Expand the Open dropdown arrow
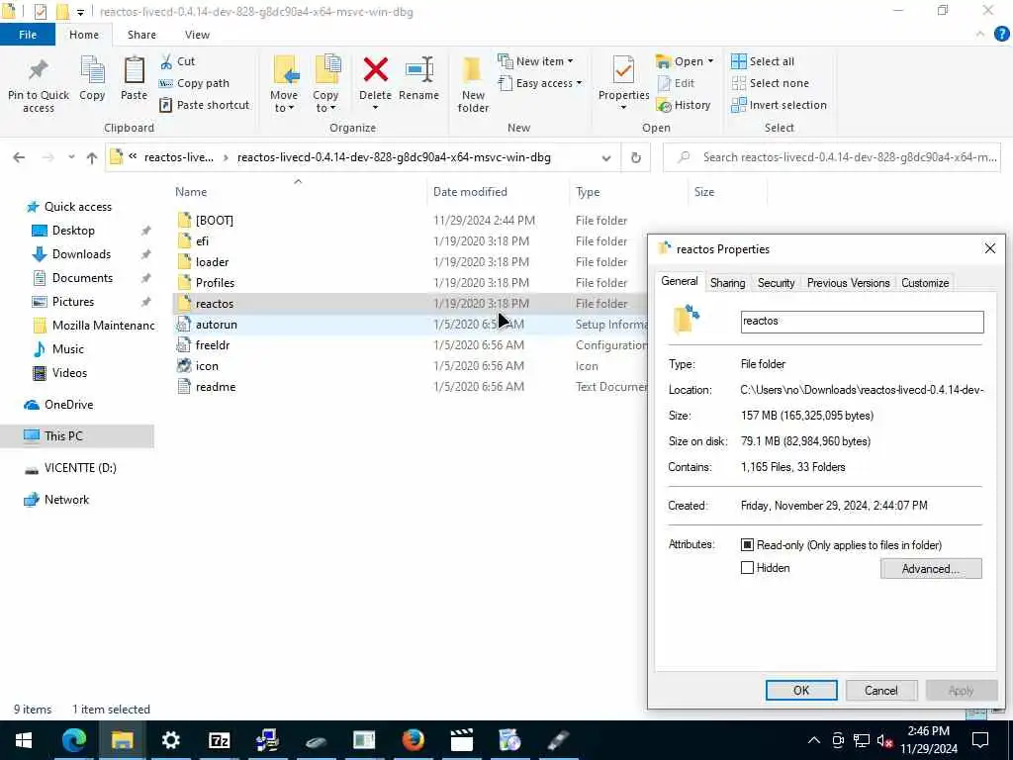This screenshot has width=1013, height=760. coord(710,61)
